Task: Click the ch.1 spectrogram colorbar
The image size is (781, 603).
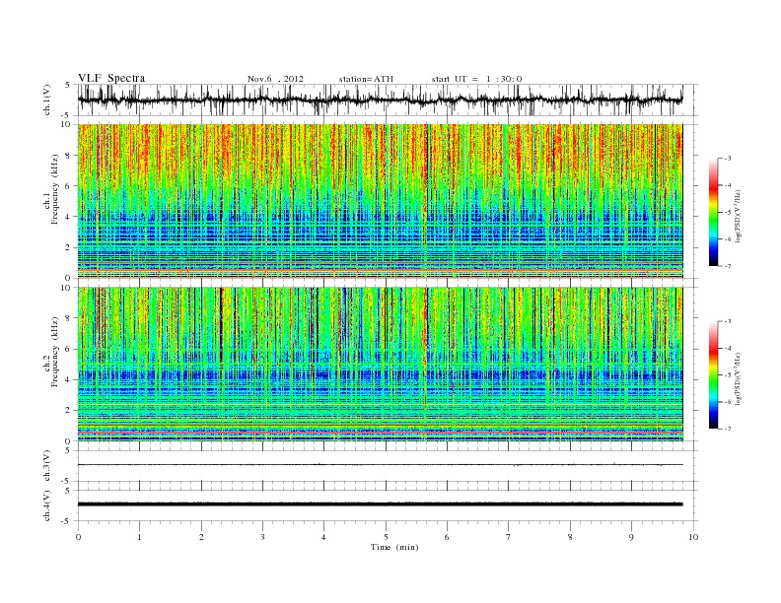Action: [713, 212]
